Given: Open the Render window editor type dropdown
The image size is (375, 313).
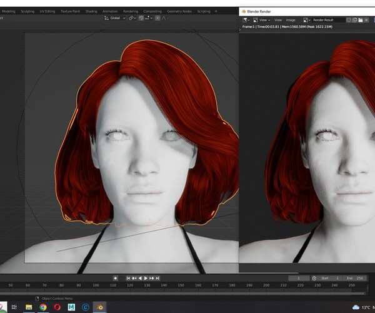Looking at the screenshot, I should [246, 20].
